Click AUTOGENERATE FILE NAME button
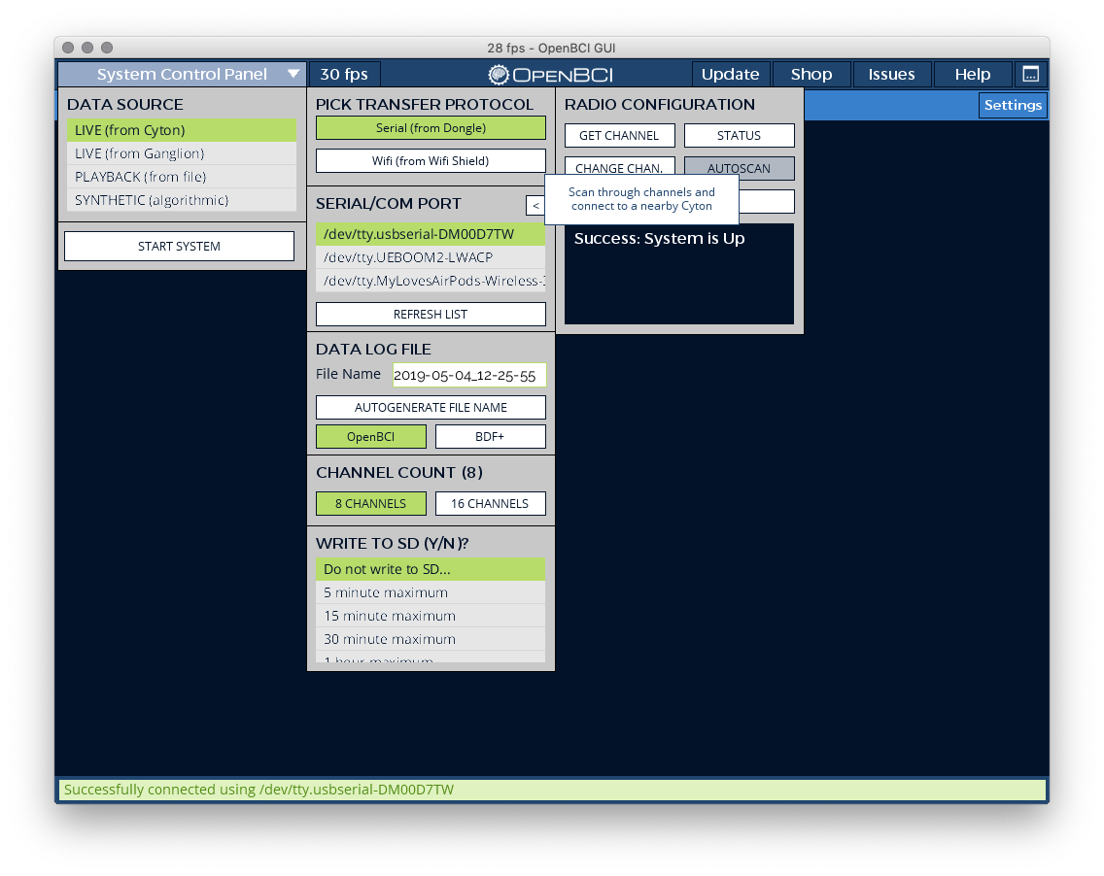This screenshot has width=1104, height=876. 431,407
